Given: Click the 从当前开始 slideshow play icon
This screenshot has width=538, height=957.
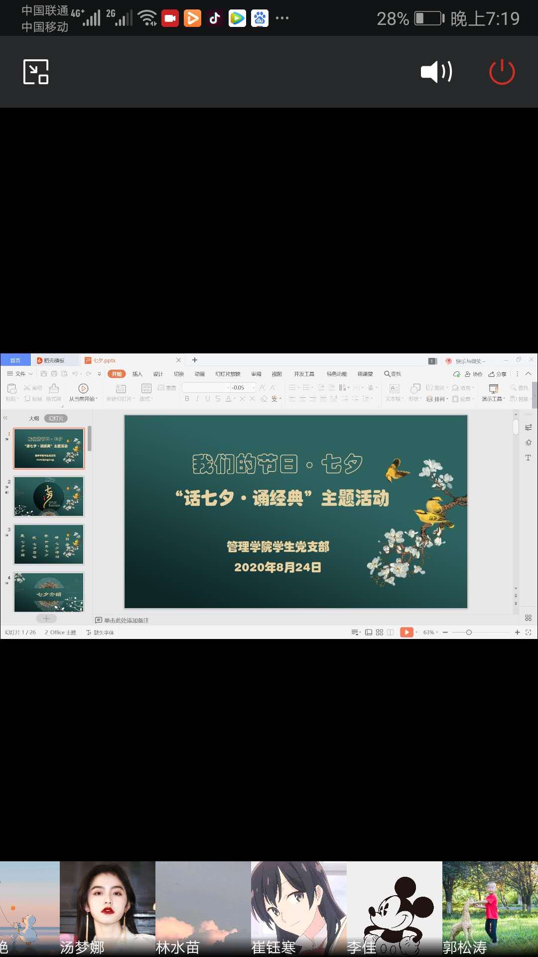Looking at the screenshot, I should point(83,388).
